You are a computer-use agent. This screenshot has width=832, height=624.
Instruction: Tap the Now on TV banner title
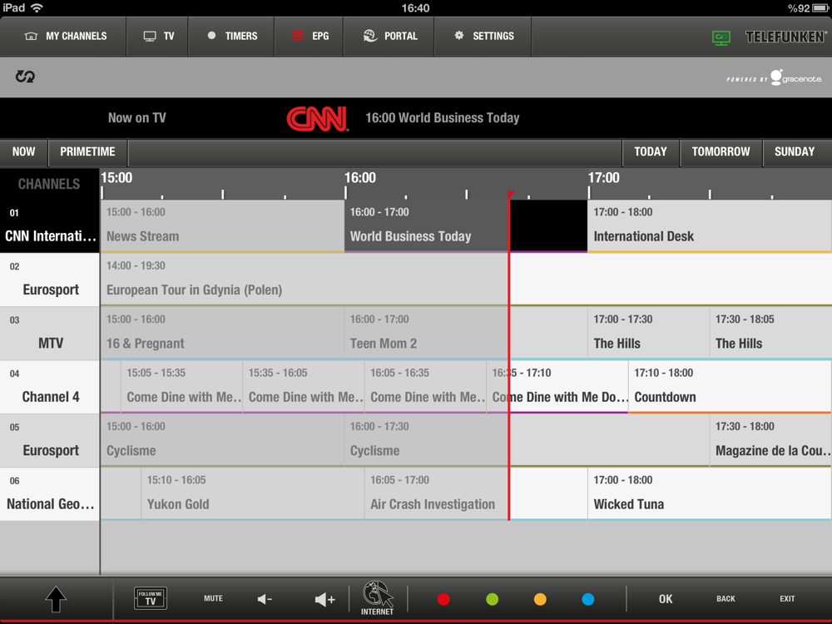tap(137, 118)
